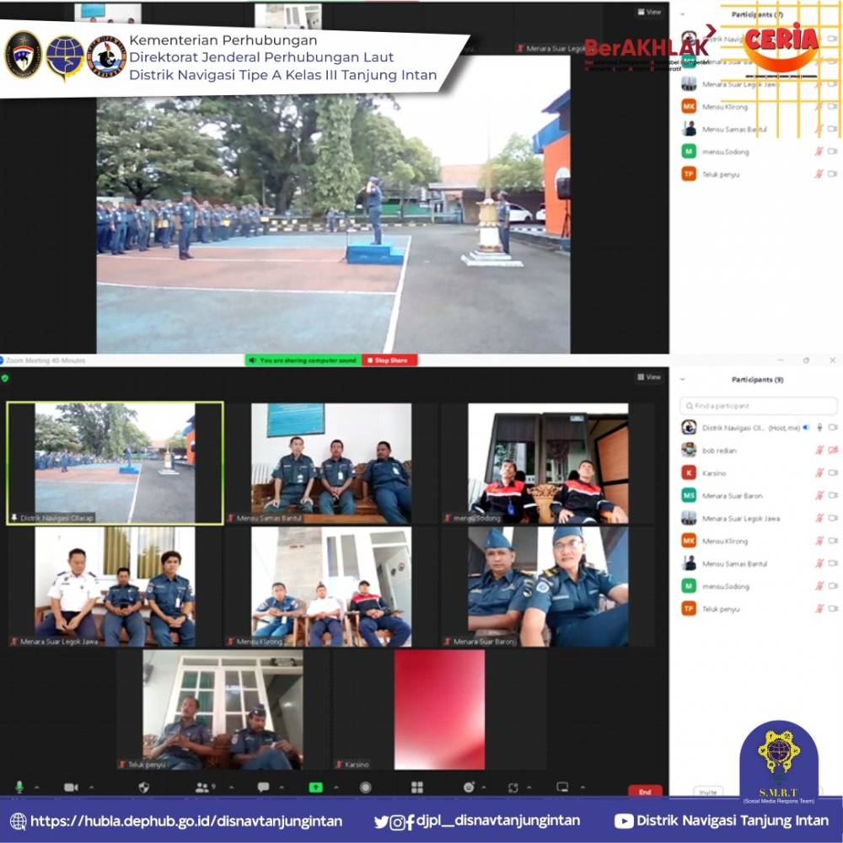Expand caret beside Reactions icon
Screen dimensions: 843x843
point(484,787)
